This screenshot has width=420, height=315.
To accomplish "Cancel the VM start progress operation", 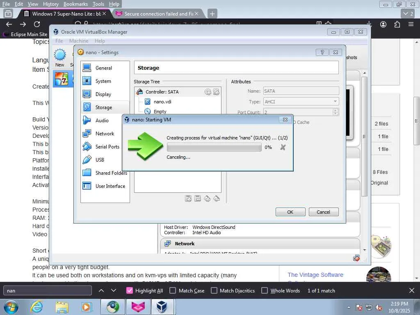I will pyautogui.click(x=283, y=147).
